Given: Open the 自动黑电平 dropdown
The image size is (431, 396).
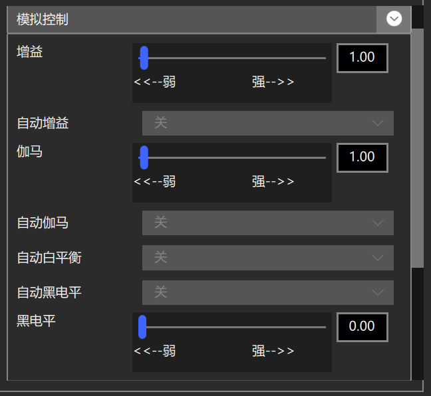Looking at the screenshot, I should click(267, 292).
